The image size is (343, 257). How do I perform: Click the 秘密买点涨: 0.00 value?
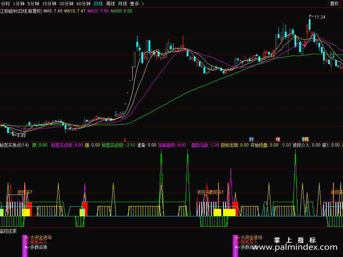point(67,145)
